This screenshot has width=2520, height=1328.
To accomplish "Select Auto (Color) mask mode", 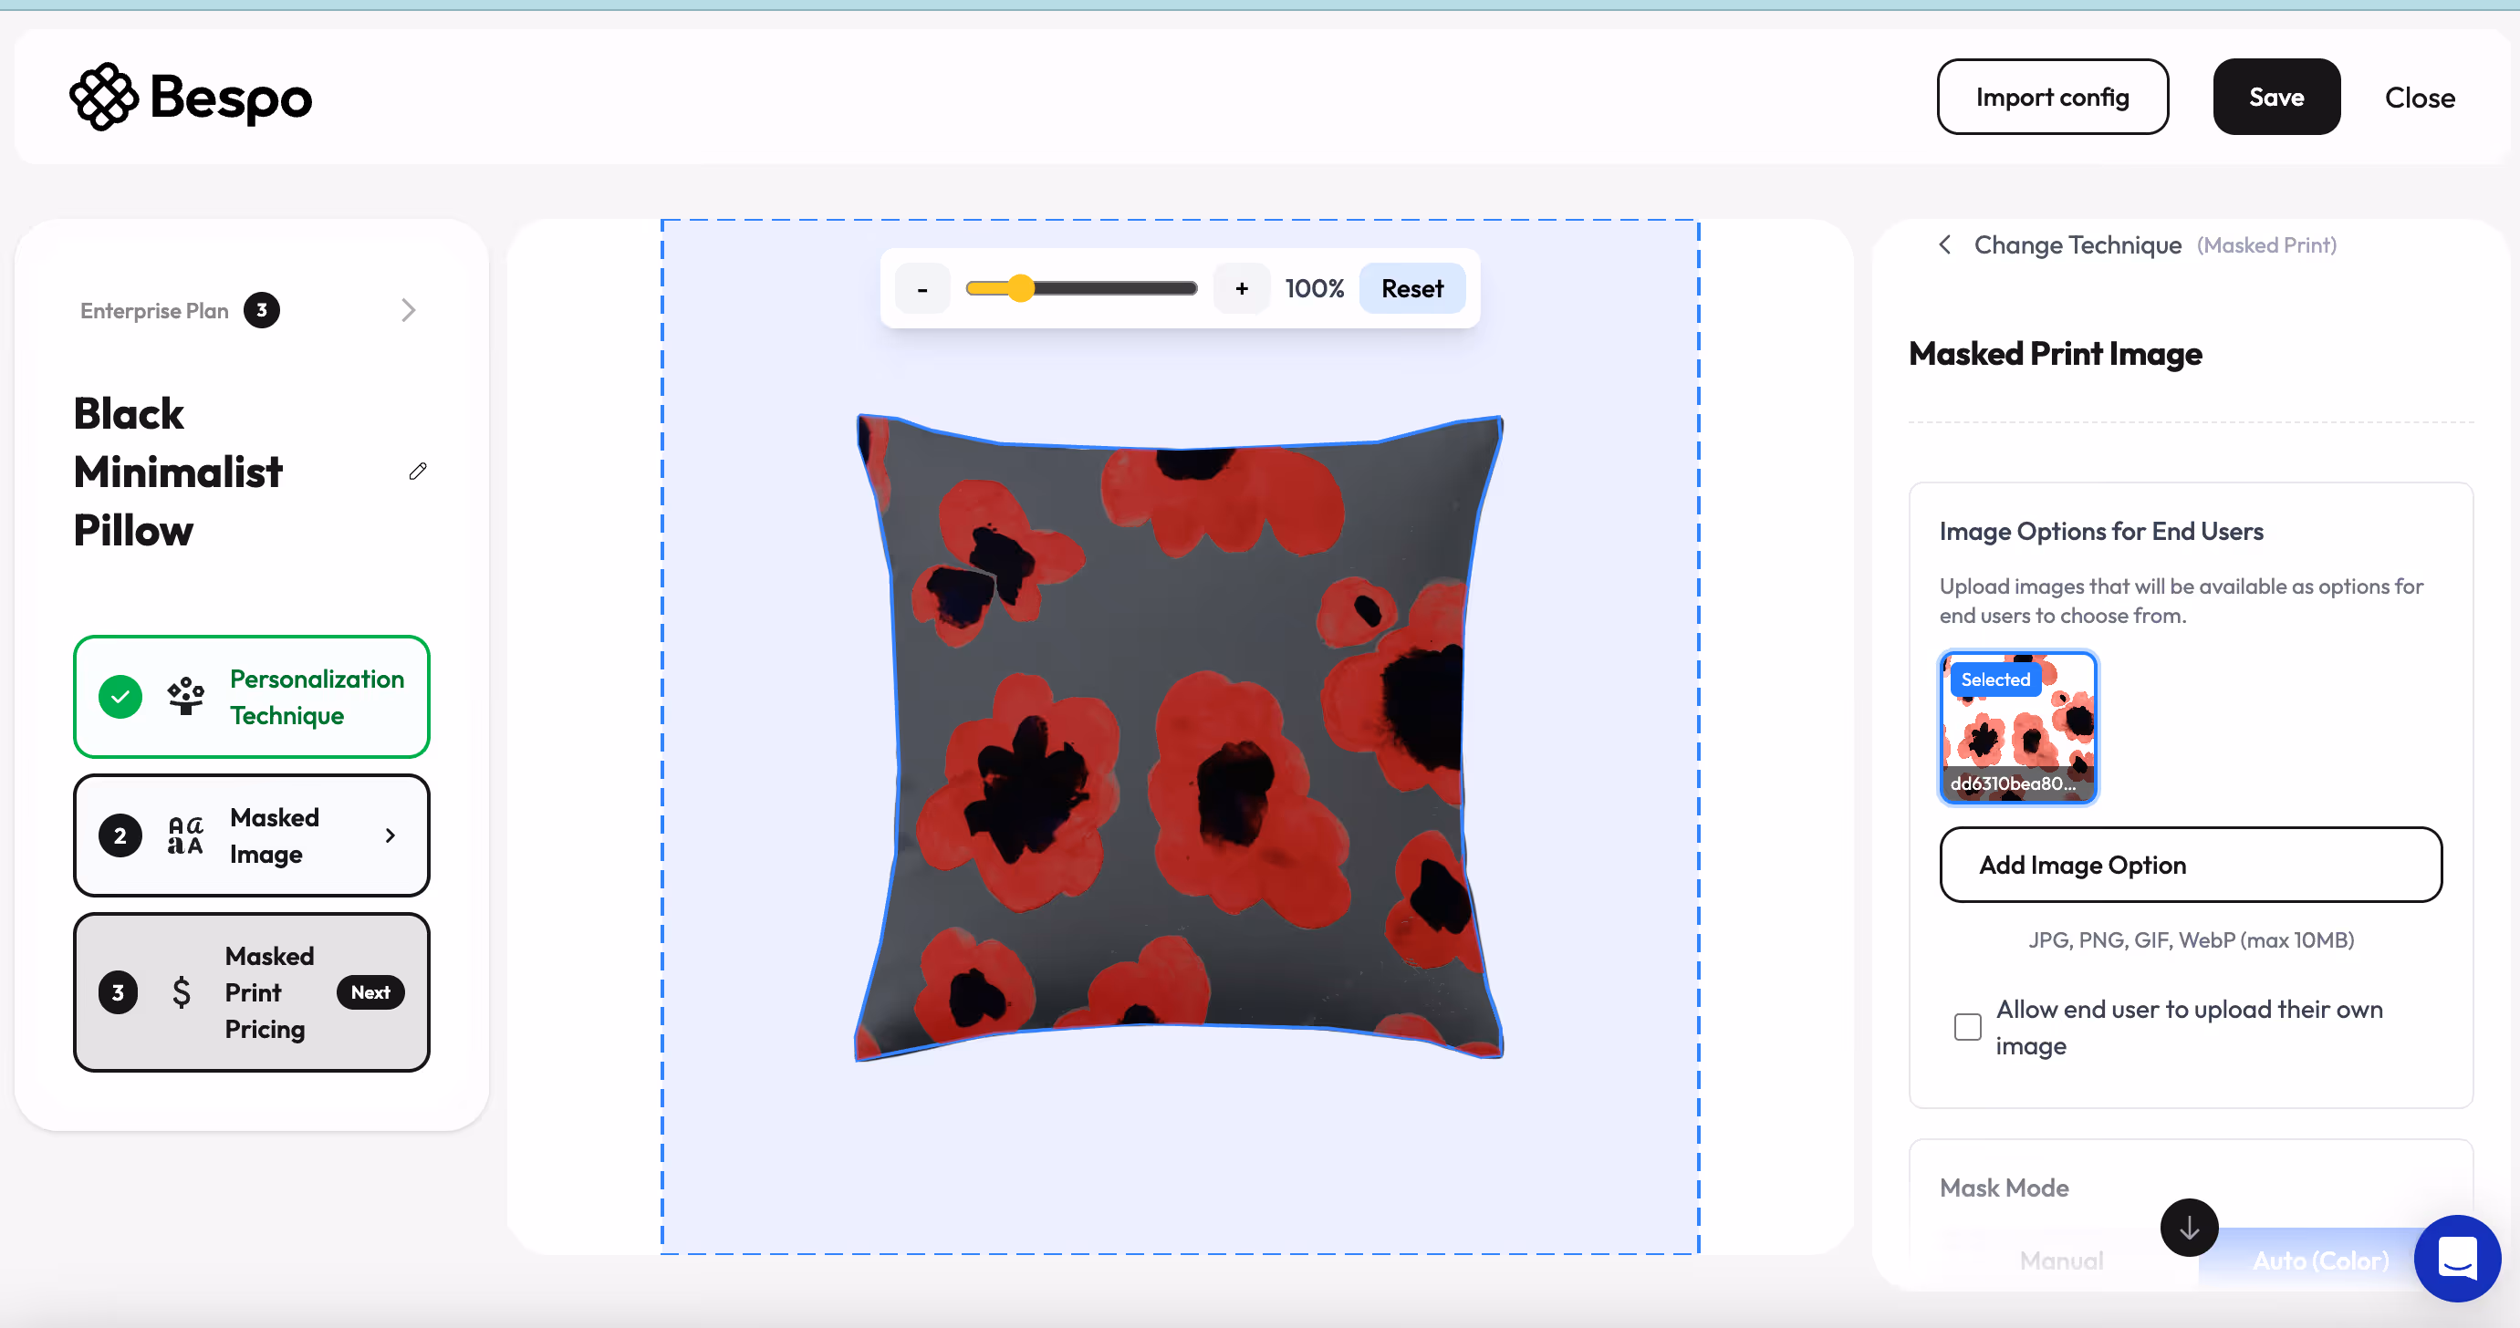I will pyautogui.click(x=2319, y=1261).
